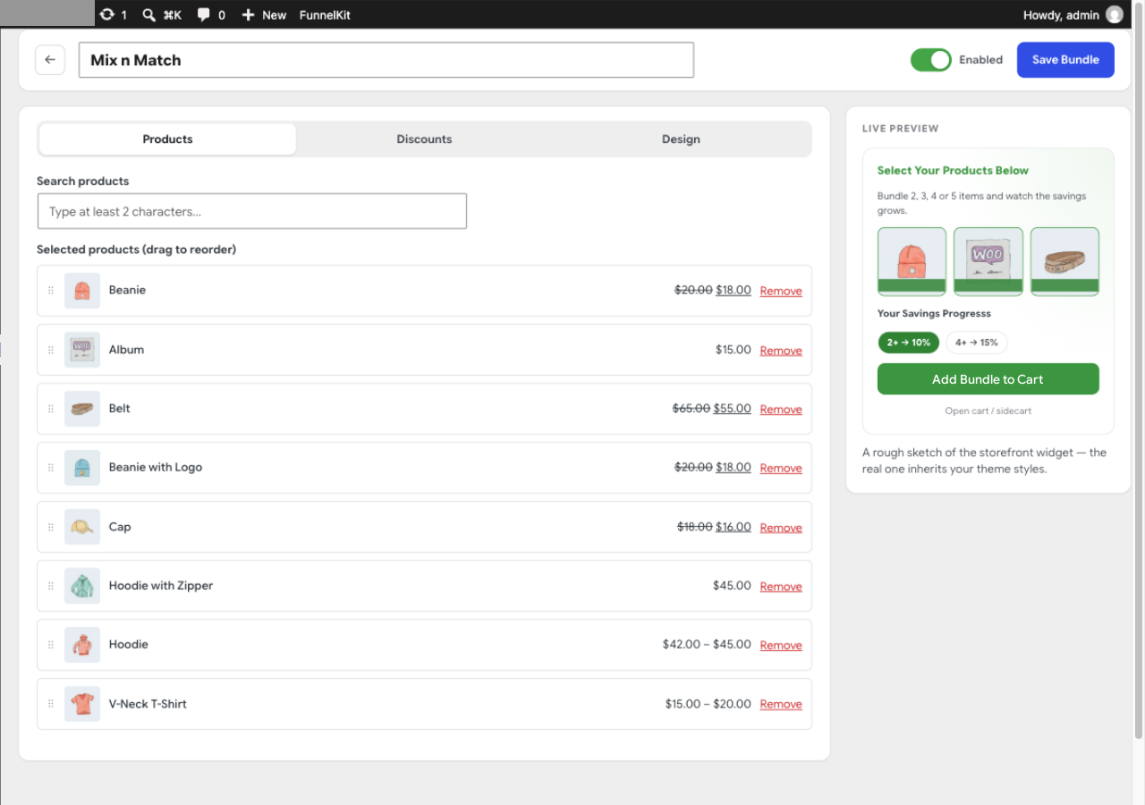This screenshot has width=1145, height=805.
Task: Remove Beanie with Logo from bundle
Action: tap(781, 469)
